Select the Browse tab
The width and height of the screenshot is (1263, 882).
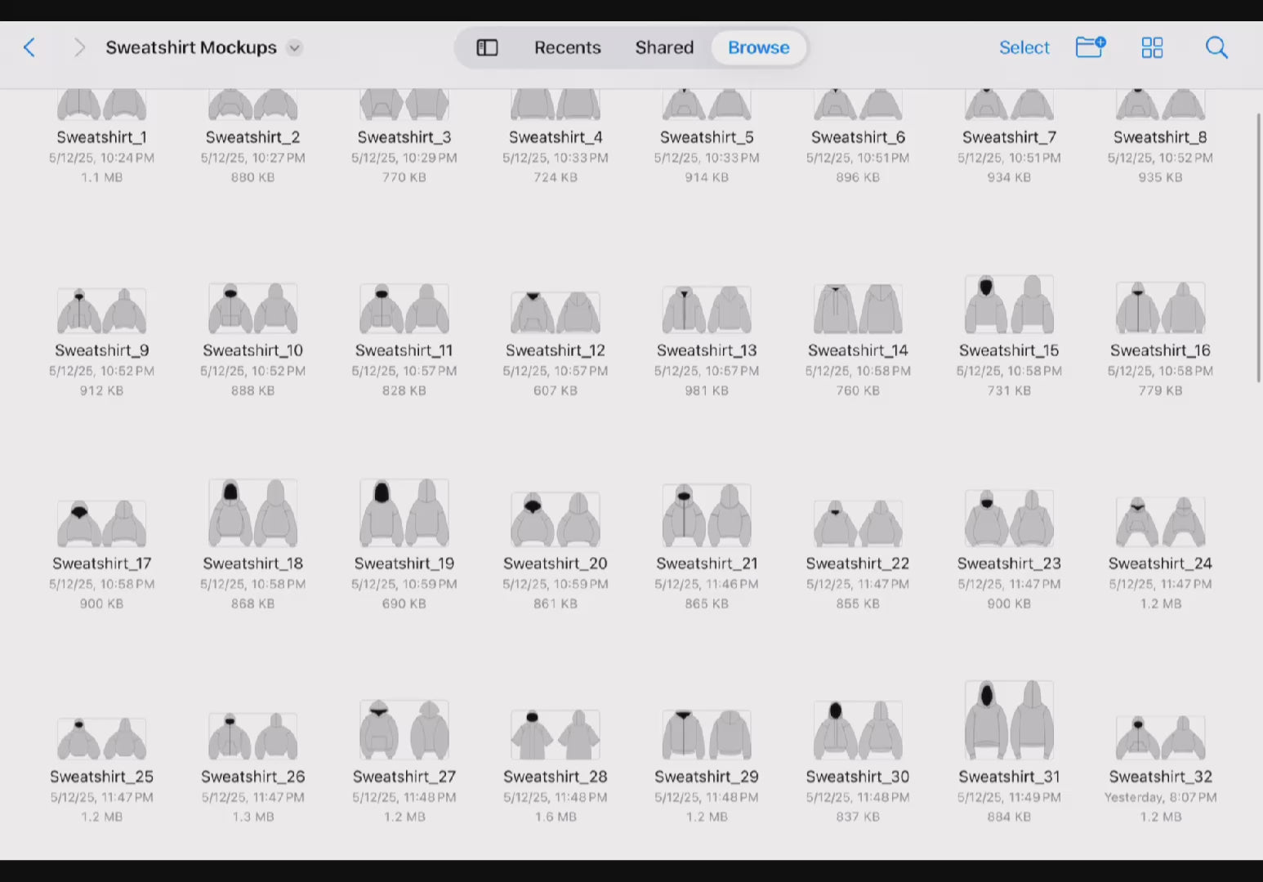(758, 47)
